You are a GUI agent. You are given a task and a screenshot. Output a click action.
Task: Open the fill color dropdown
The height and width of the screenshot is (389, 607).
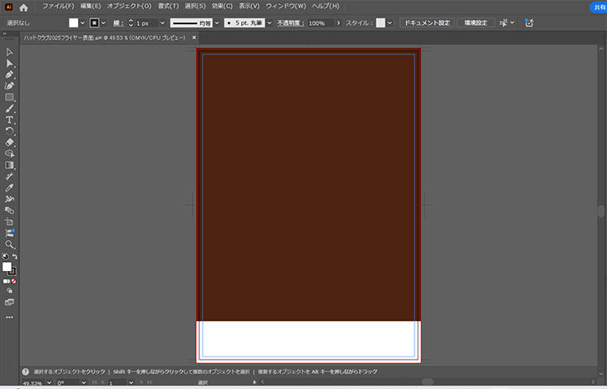point(82,23)
